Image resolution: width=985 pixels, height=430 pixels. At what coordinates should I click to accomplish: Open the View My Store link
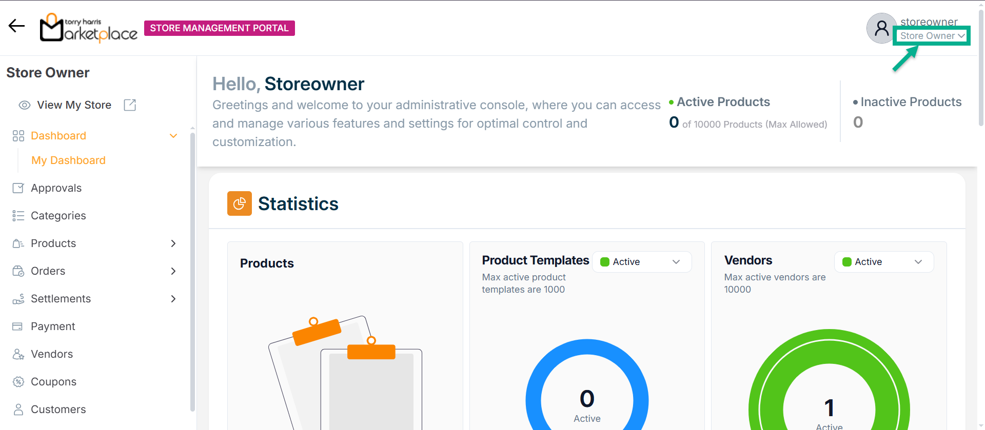point(74,105)
